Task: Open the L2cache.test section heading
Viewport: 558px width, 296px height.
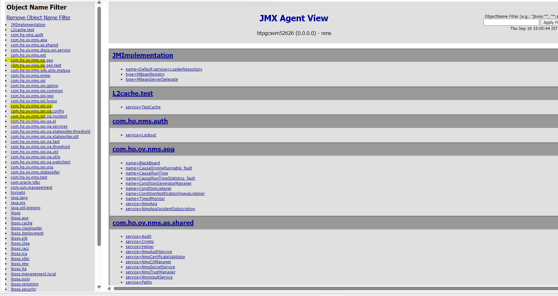Action: pyautogui.click(x=133, y=93)
